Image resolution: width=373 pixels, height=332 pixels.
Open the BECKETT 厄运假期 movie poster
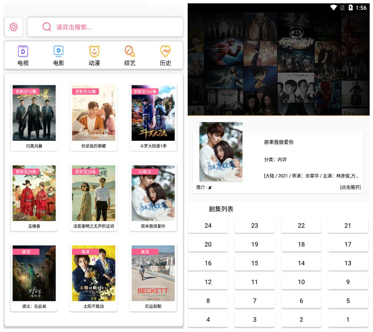(x=153, y=273)
